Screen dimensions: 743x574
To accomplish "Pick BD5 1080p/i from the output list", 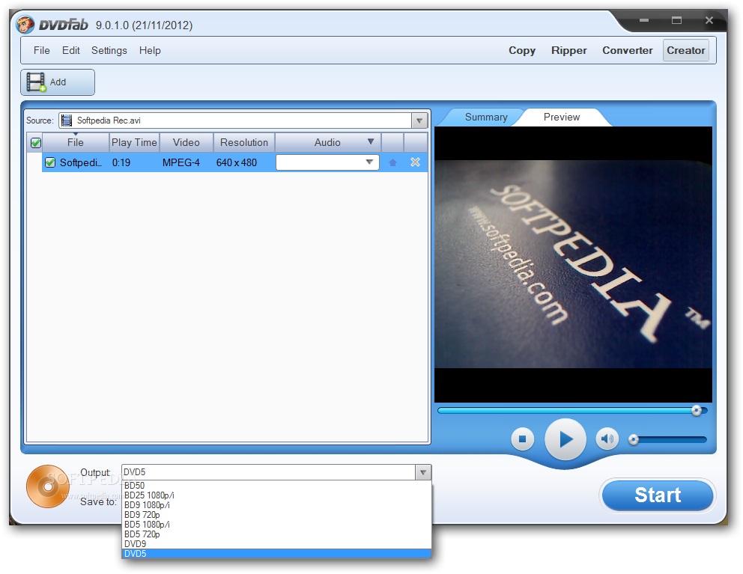I will pyautogui.click(x=276, y=525).
